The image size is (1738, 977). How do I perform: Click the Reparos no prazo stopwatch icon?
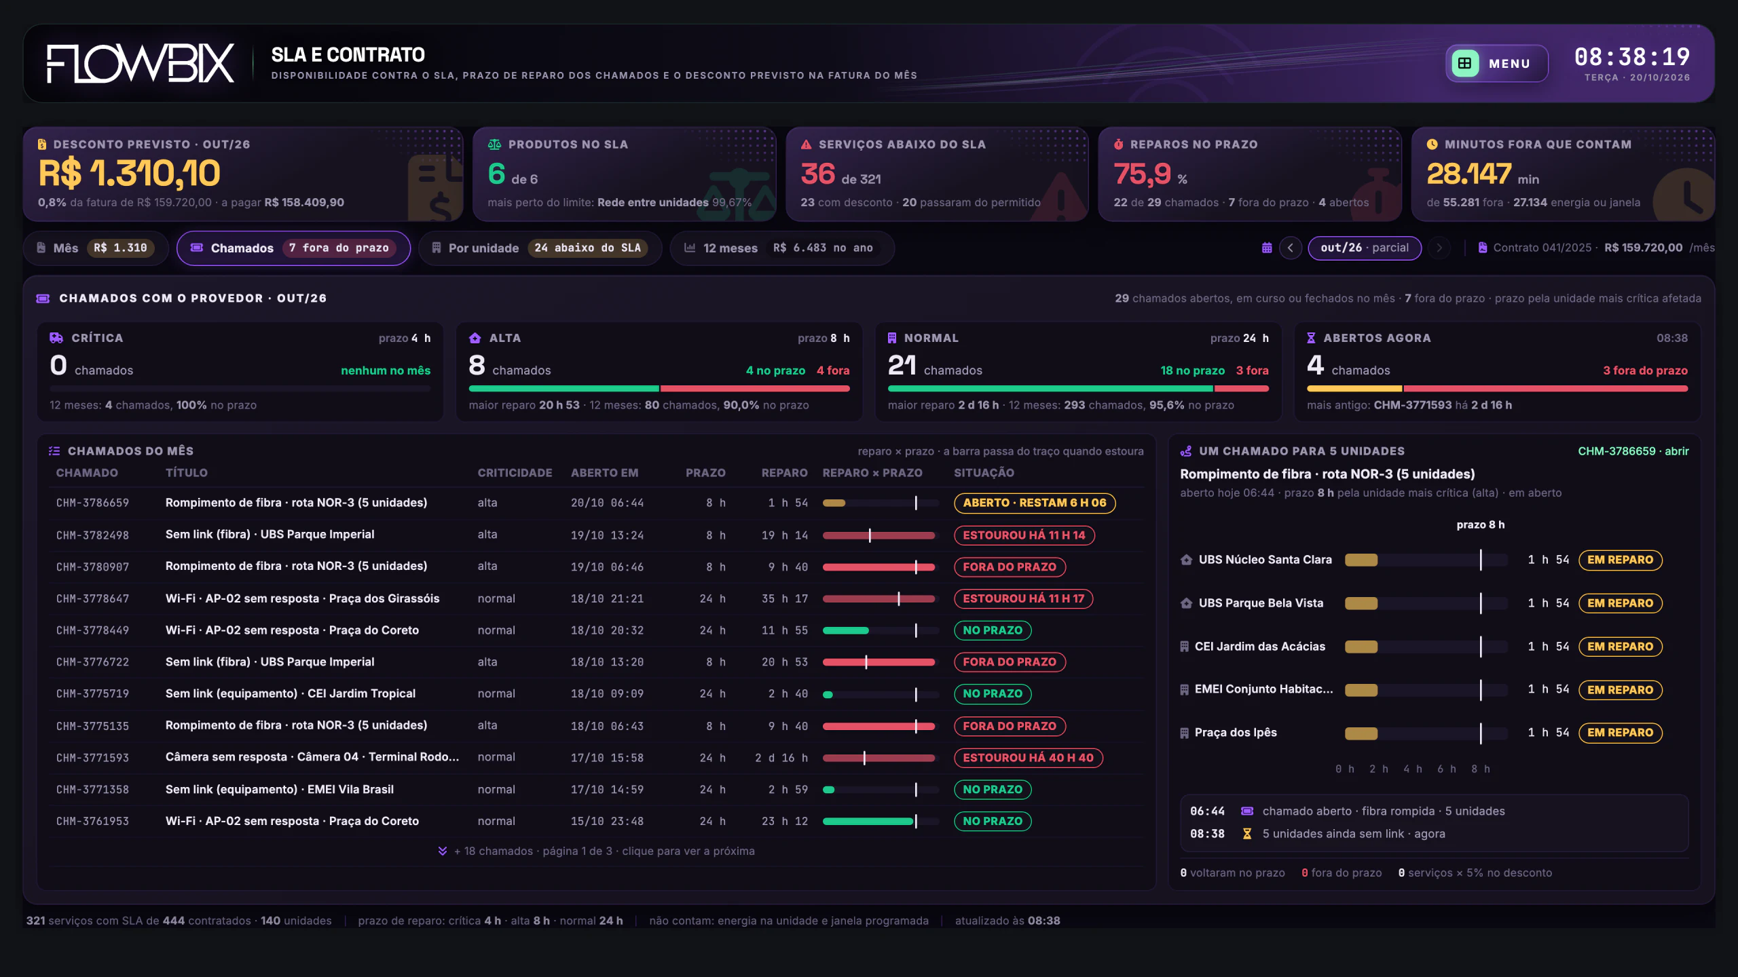click(x=1118, y=144)
